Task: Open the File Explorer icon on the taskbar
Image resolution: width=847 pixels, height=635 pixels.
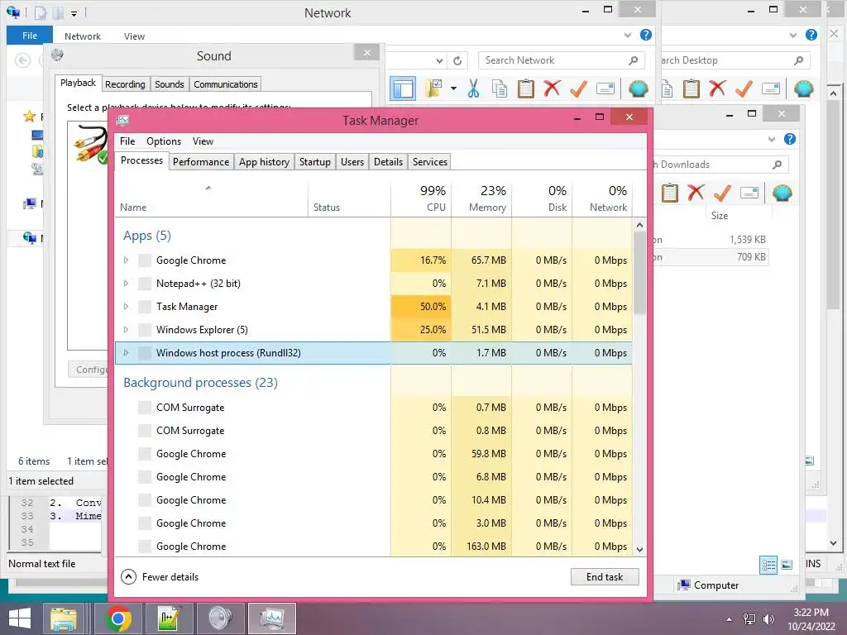Action: (x=63, y=618)
